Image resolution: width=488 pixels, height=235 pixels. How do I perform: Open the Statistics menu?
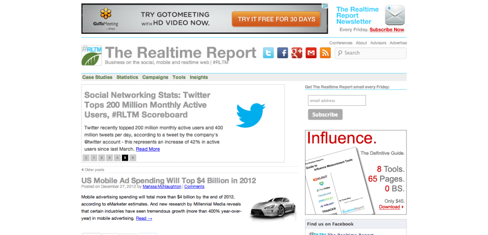[127, 77]
